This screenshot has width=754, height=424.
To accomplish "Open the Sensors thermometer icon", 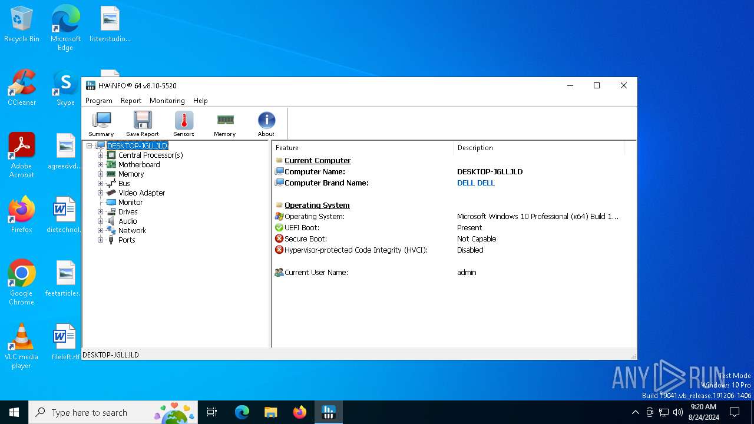I will coord(184,124).
